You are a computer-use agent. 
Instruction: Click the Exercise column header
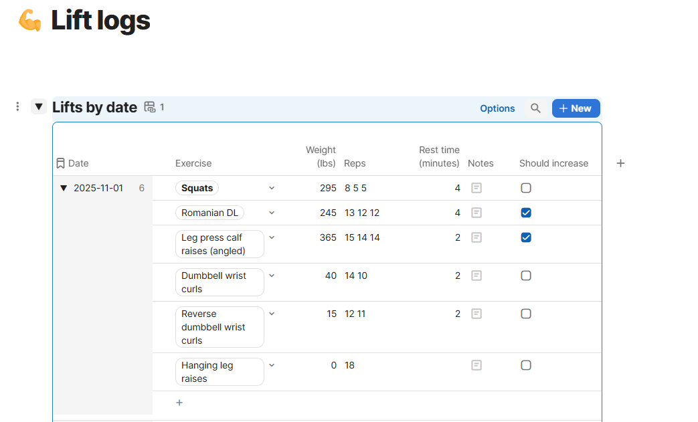(193, 163)
